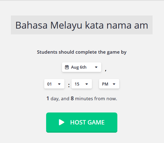This screenshot has height=143, width=164.
Task: Click the "1 day, and 8 minutes" countdown text
Action: click(x=82, y=99)
